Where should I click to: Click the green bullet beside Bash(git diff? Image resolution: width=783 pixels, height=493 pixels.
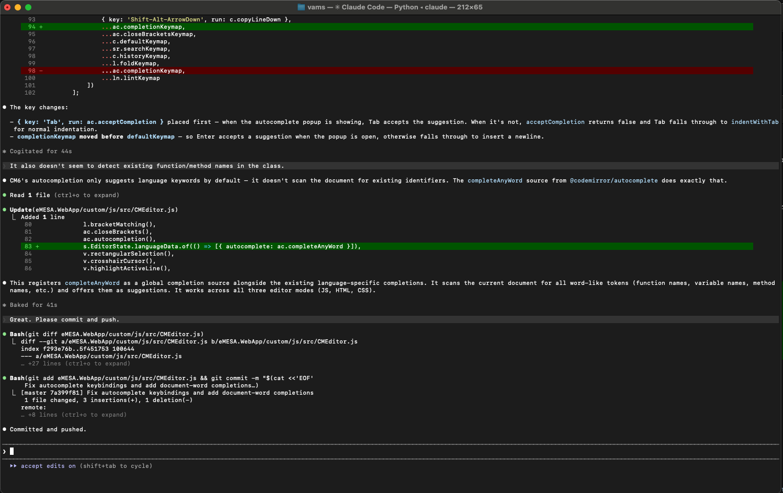click(5, 334)
